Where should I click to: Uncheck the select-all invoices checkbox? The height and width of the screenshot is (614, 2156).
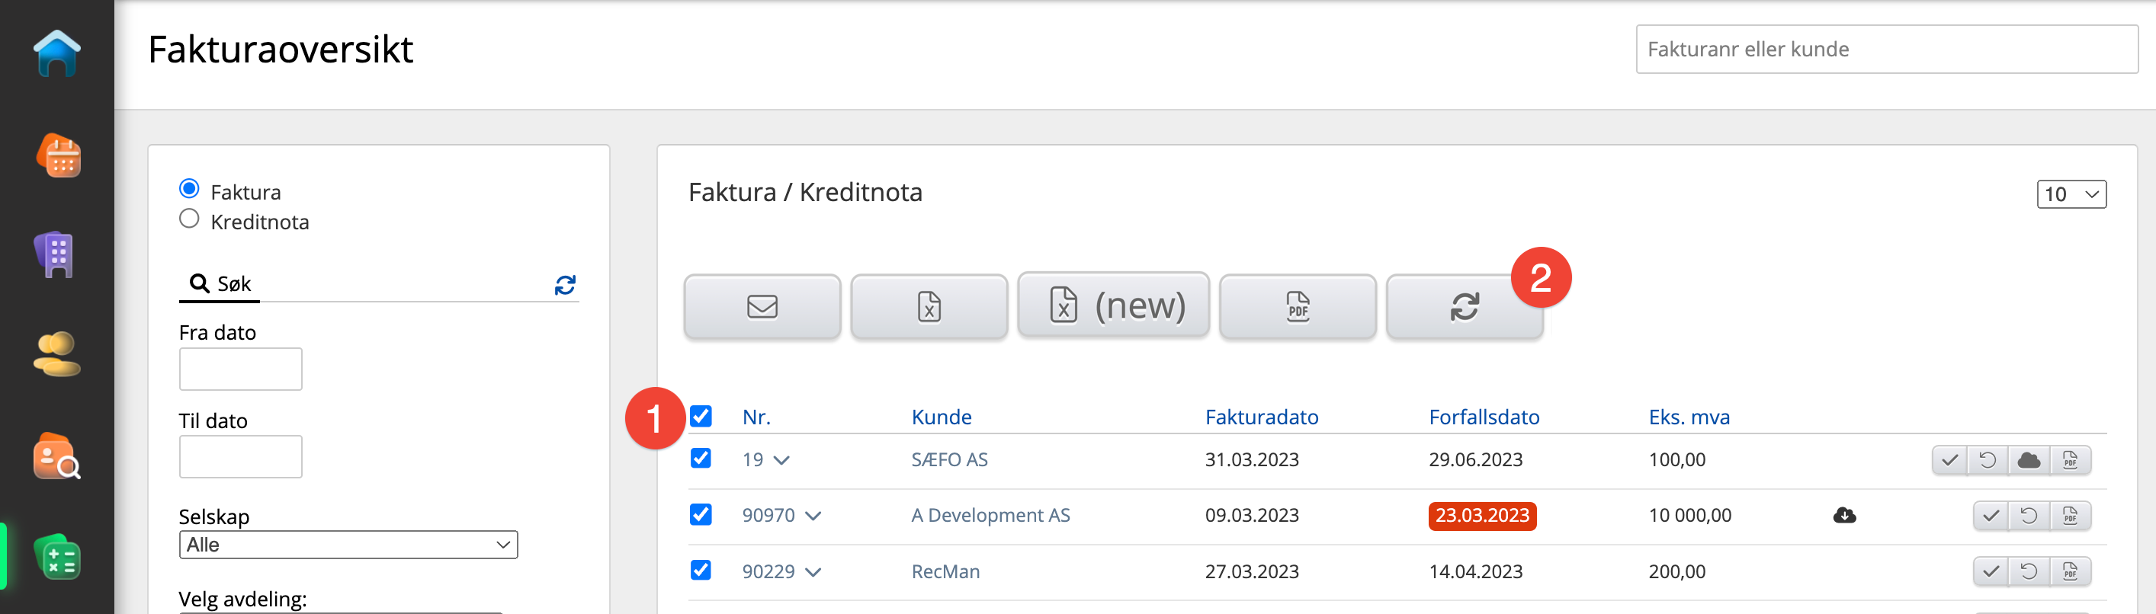701,417
